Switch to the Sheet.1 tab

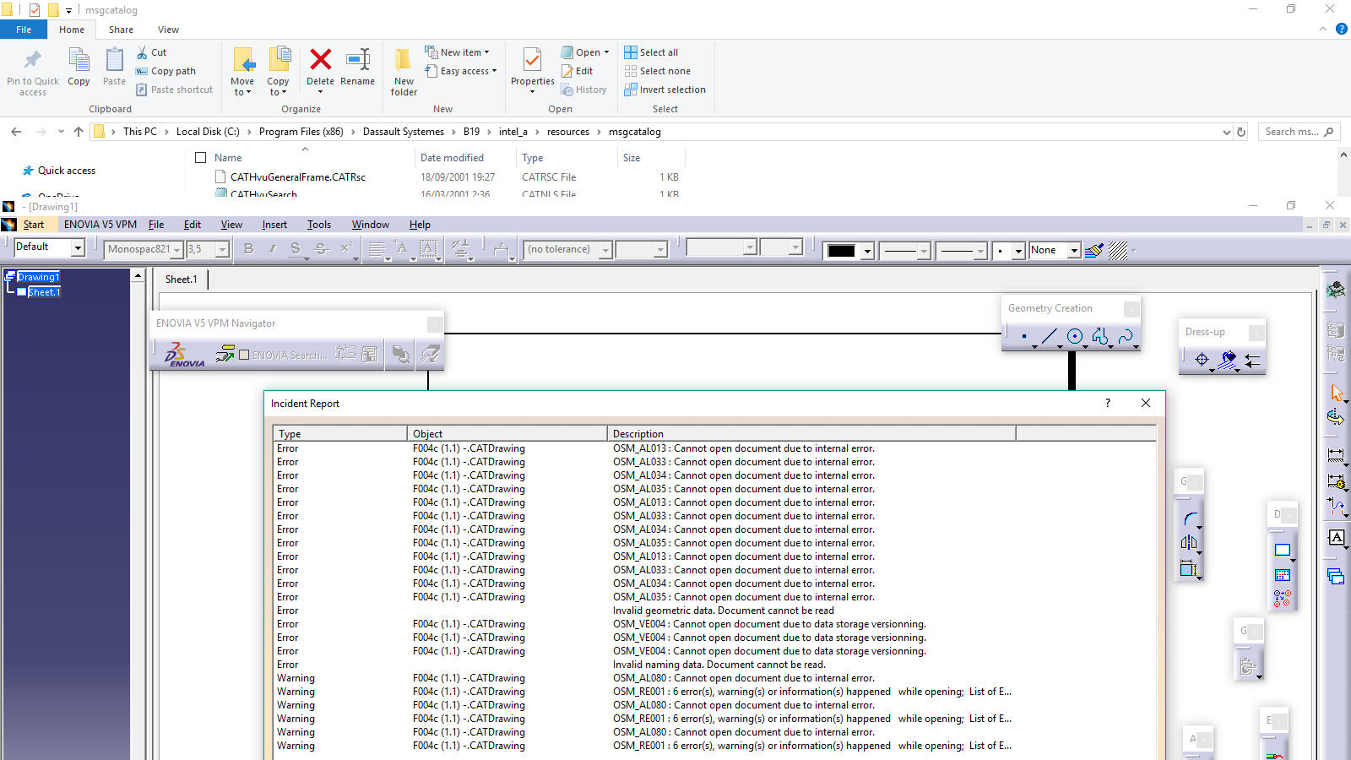click(x=181, y=280)
